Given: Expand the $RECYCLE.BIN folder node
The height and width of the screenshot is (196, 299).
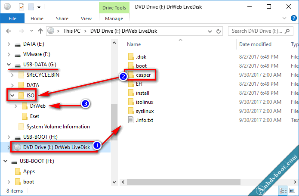Looking at the screenshot, I should tap(12, 75).
